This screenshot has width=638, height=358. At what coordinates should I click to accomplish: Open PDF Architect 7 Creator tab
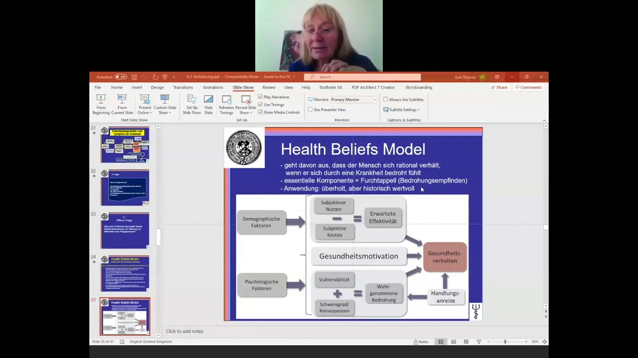point(373,88)
